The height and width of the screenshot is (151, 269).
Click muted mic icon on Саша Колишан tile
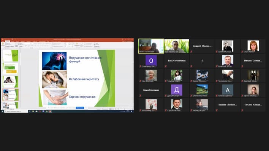click(x=140, y=96)
